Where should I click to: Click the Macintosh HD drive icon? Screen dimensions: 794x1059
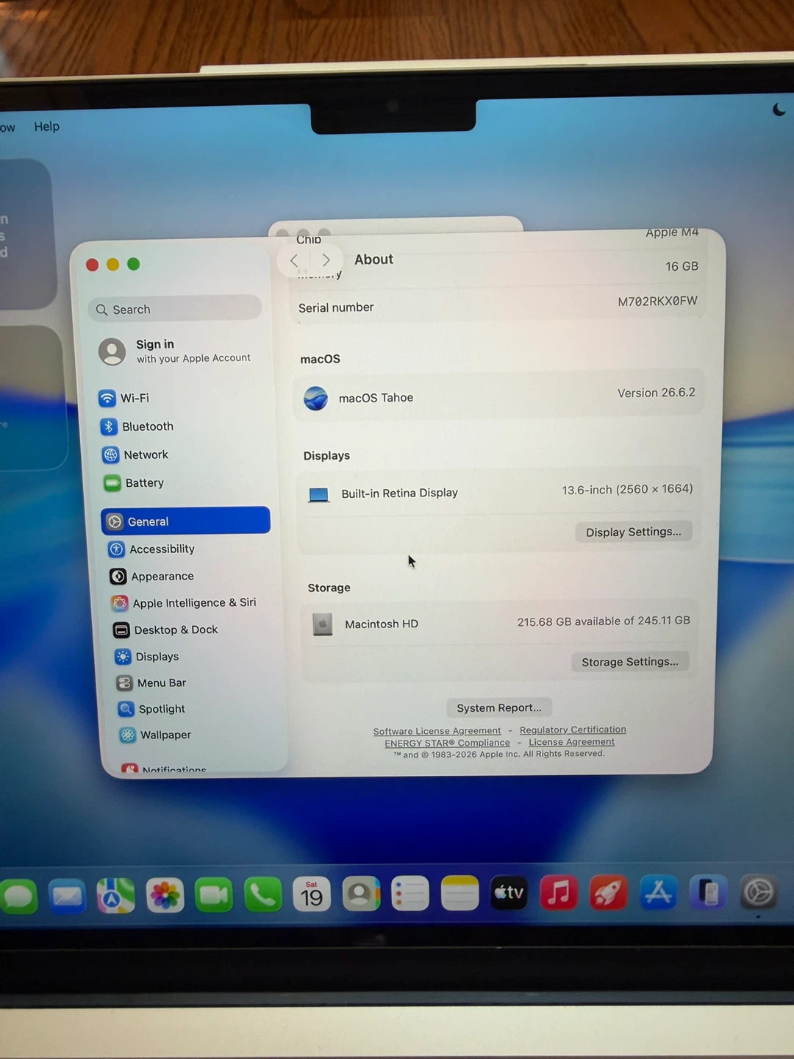322,624
